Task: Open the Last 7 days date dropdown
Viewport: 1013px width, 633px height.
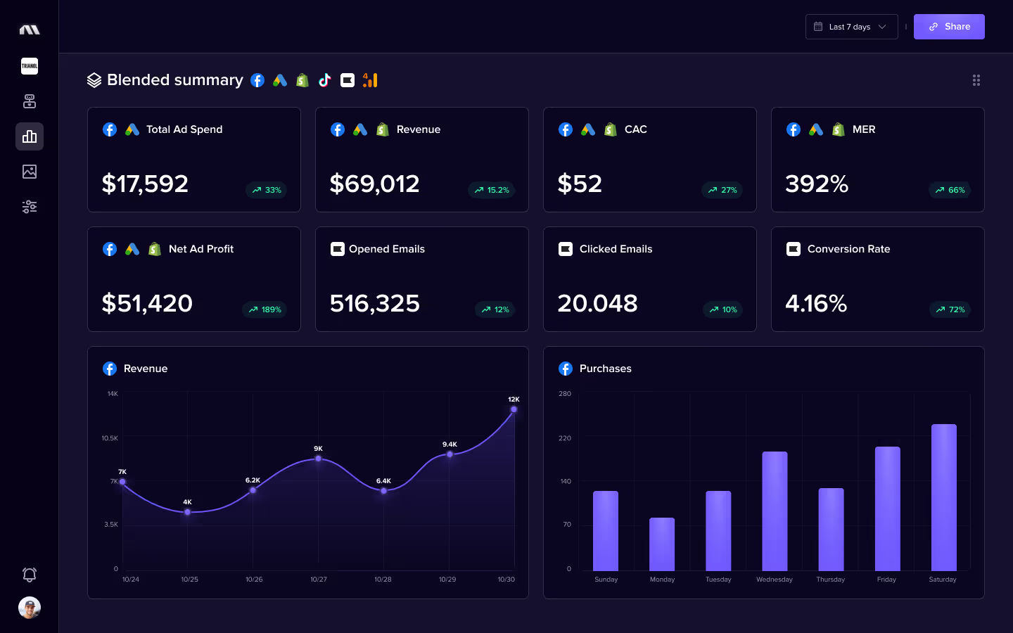Action: pyautogui.click(x=851, y=27)
